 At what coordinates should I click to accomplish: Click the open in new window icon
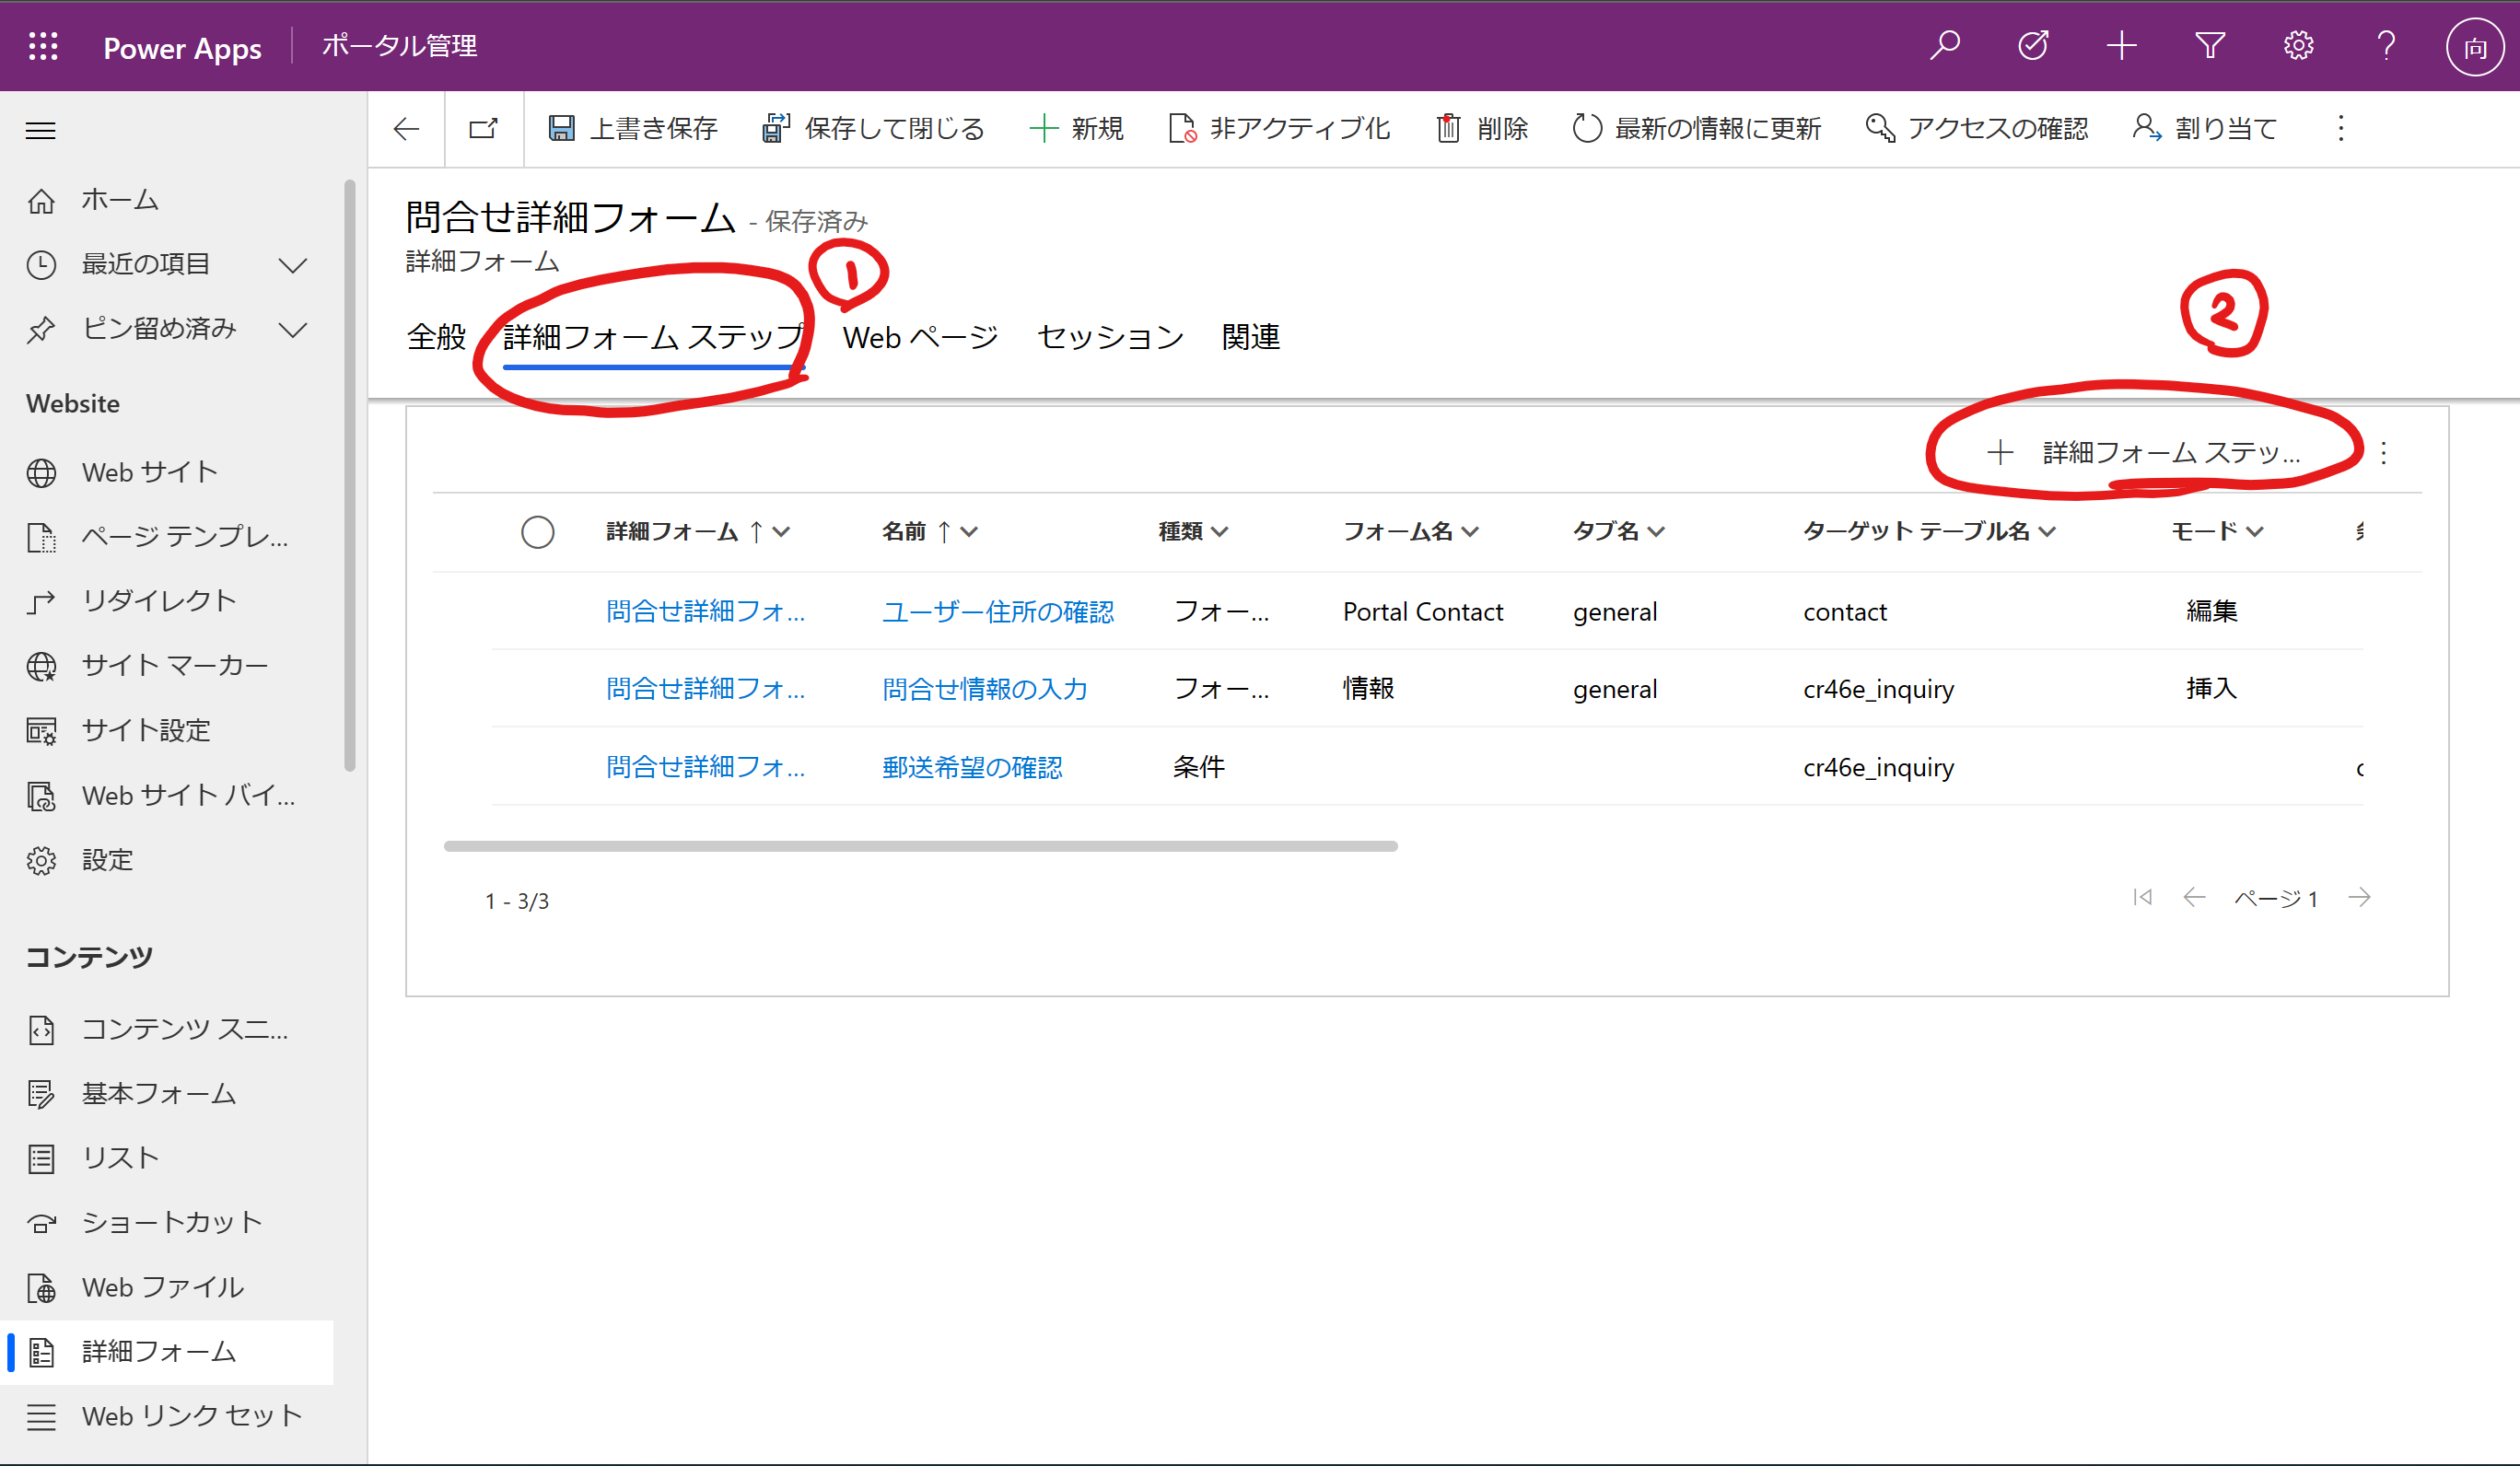[484, 128]
